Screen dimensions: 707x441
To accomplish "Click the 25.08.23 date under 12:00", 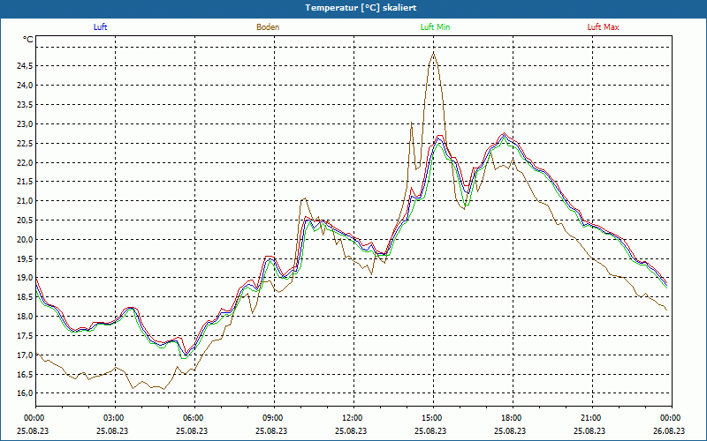I will coord(352,430).
